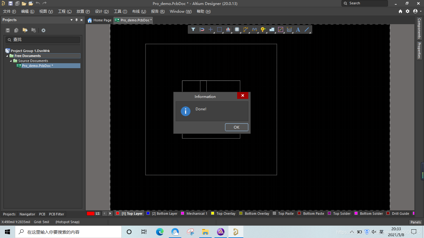The width and height of the screenshot is (424, 238).
Task: Open the 文件 (F) menu
Action: (9, 11)
